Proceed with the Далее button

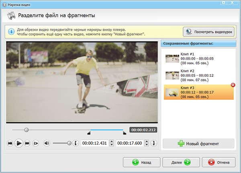point(181,162)
